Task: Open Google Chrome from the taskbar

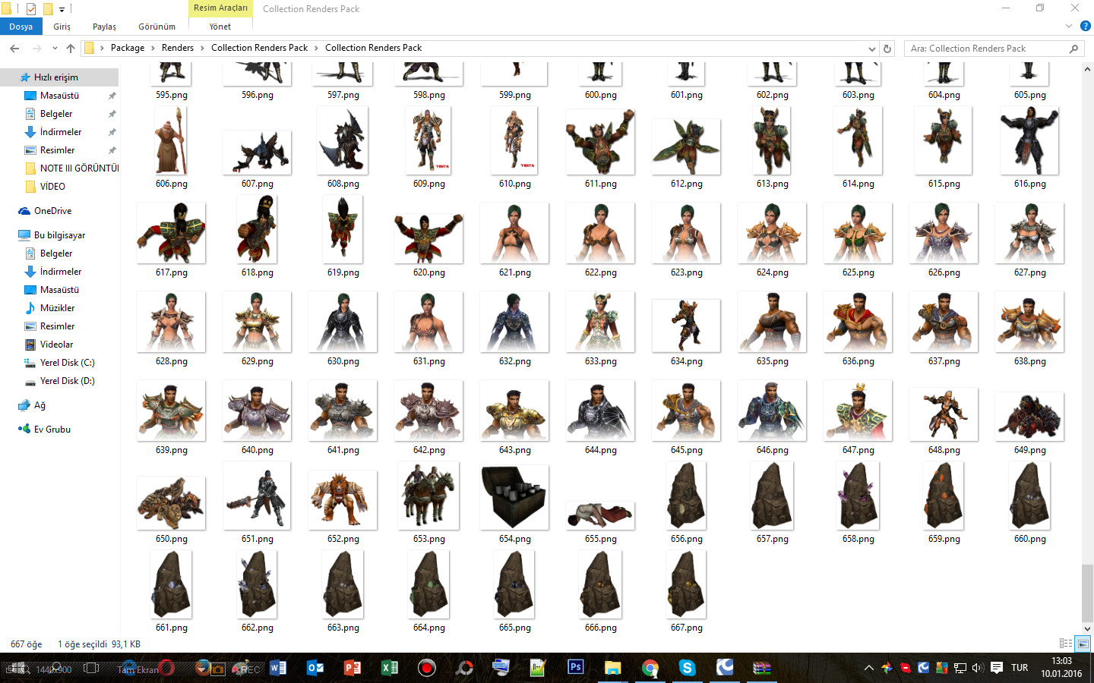Action: point(650,668)
